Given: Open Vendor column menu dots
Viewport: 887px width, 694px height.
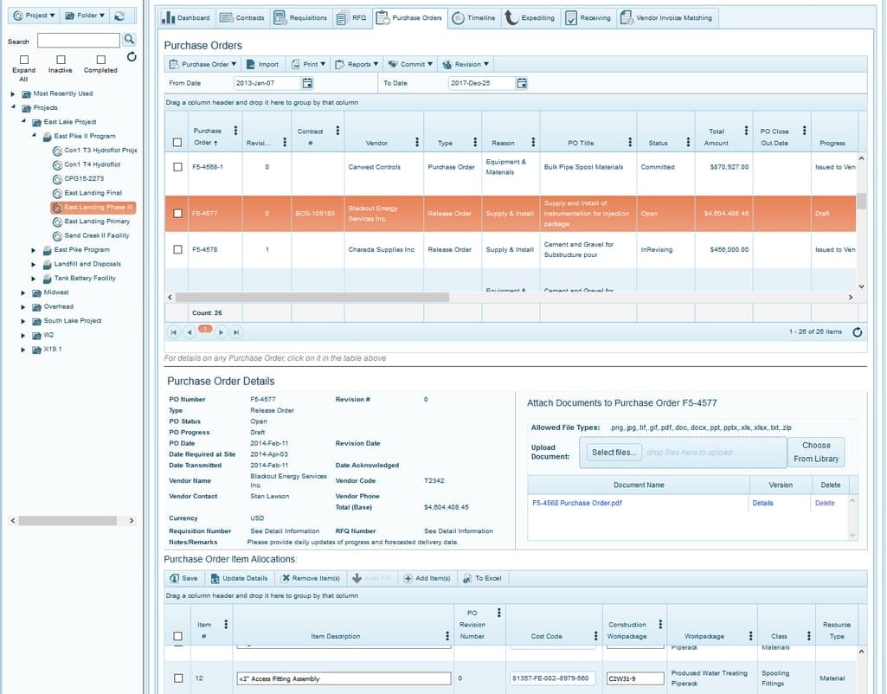Looking at the screenshot, I should click(417, 142).
